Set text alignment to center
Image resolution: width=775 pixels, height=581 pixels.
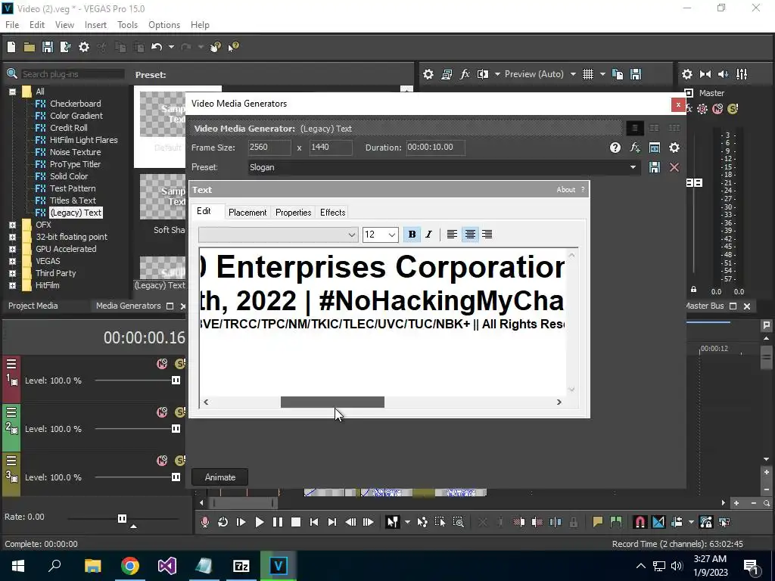pos(470,235)
